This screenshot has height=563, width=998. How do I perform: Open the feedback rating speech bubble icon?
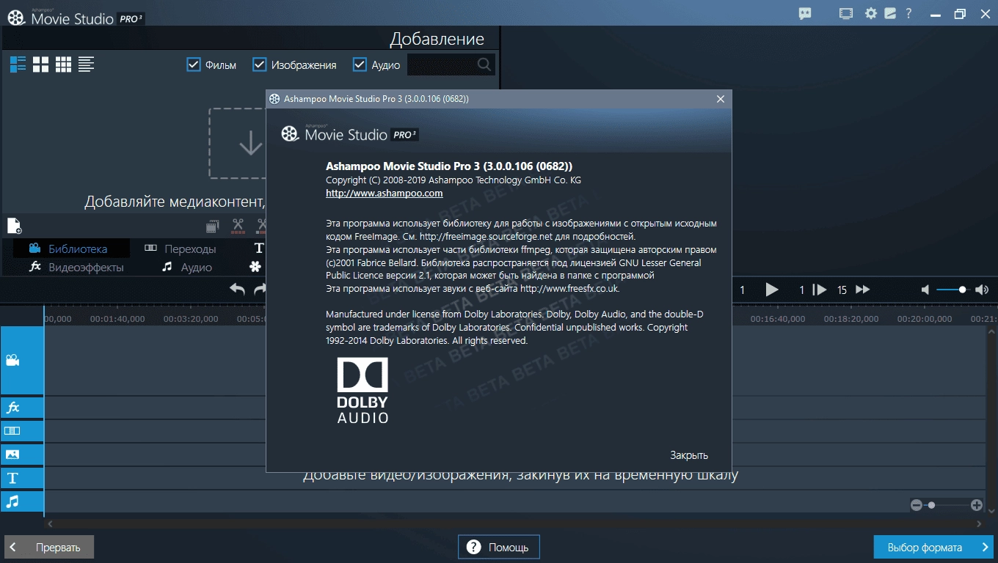805,13
